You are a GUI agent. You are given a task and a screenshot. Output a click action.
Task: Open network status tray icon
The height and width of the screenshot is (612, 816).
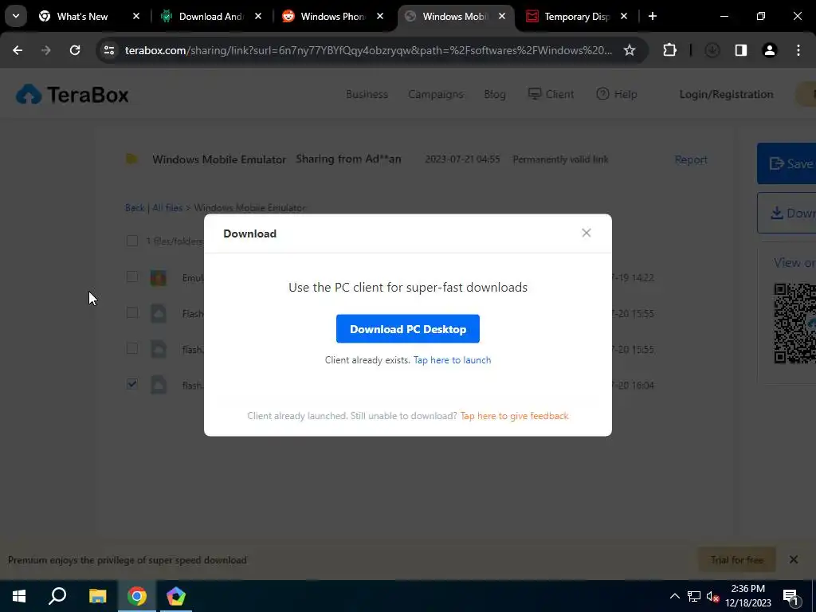pyautogui.click(x=694, y=596)
